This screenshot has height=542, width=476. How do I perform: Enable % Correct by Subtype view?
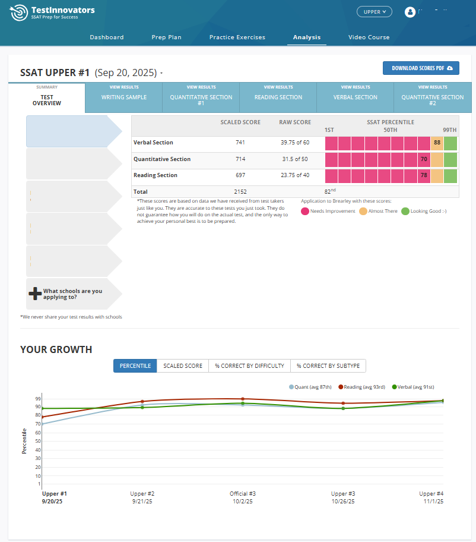(x=328, y=365)
